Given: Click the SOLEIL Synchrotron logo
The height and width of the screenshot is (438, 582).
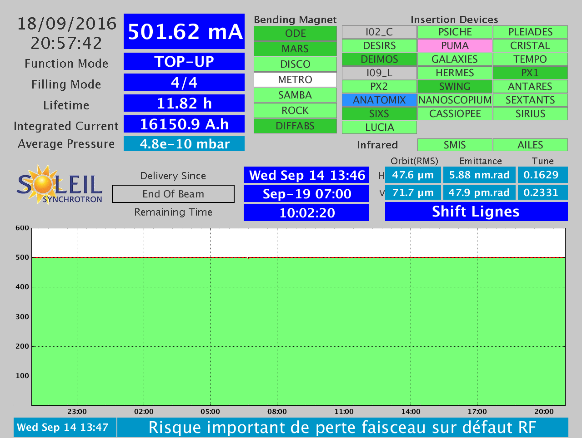Looking at the screenshot, I should [x=60, y=185].
